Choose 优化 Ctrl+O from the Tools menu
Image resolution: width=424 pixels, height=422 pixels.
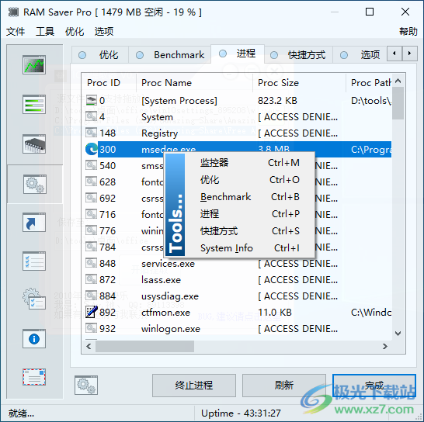point(250,180)
